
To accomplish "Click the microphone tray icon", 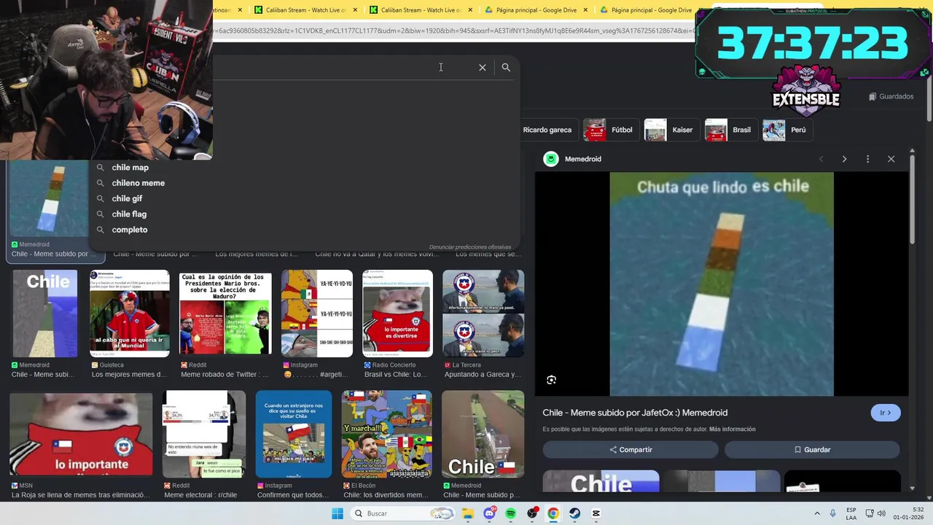I will [832, 513].
